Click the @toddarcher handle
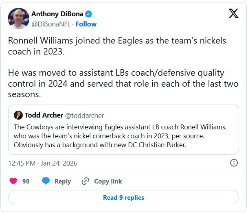The width and height of the screenshot is (248, 214). click(x=84, y=116)
